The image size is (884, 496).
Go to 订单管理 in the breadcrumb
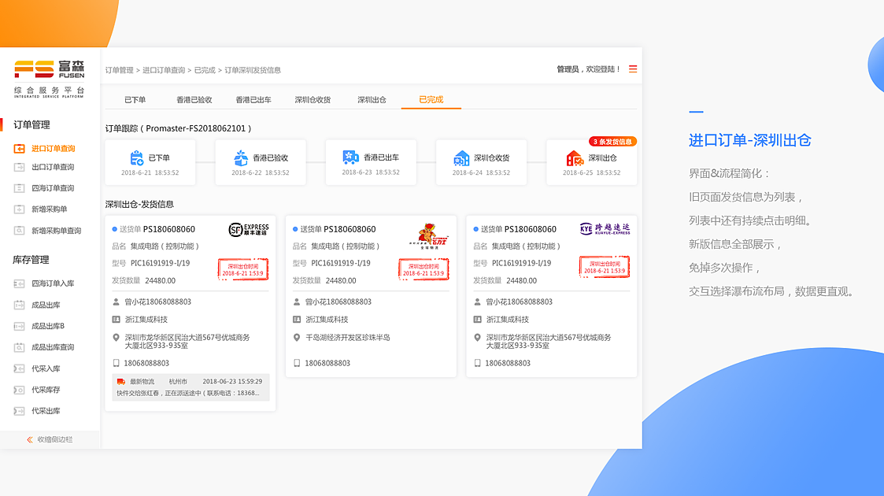point(119,70)
